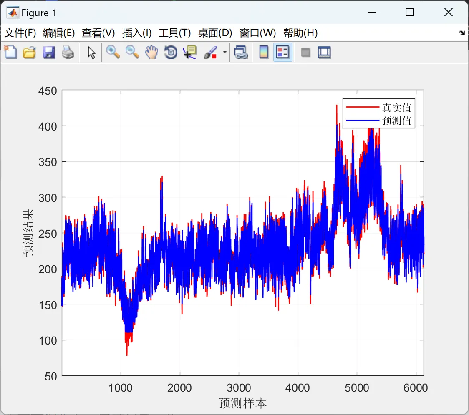Enable the Rotate 3D tool

coord(171,52)
